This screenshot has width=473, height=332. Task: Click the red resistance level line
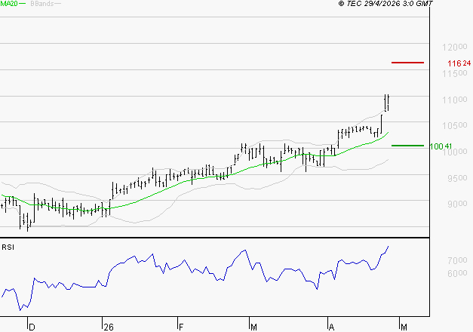tap(407, 63)
